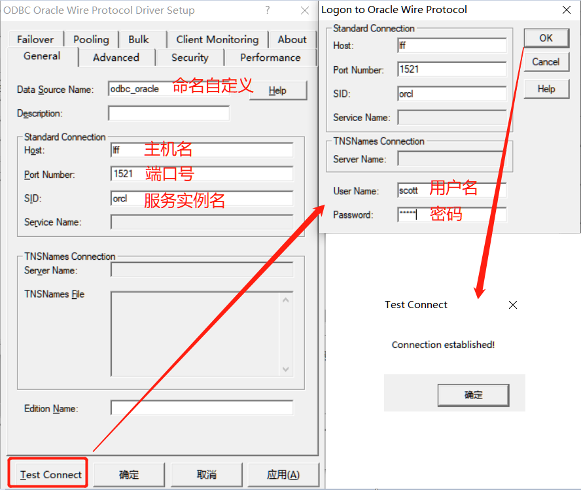
Task: Close the Logon to Oracle Wire Protocol dialog
Action: [567, 10]
